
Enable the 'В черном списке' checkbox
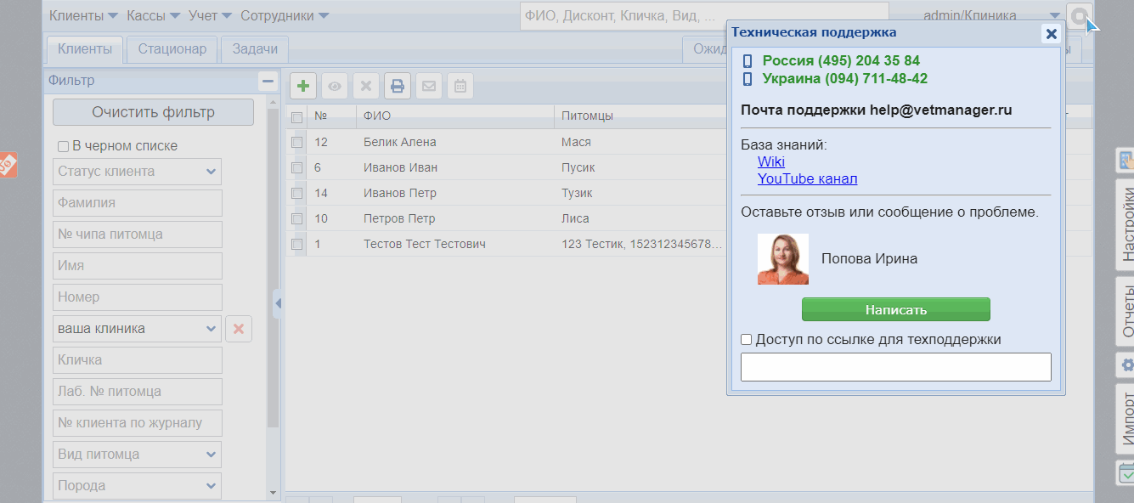(63, 146)
